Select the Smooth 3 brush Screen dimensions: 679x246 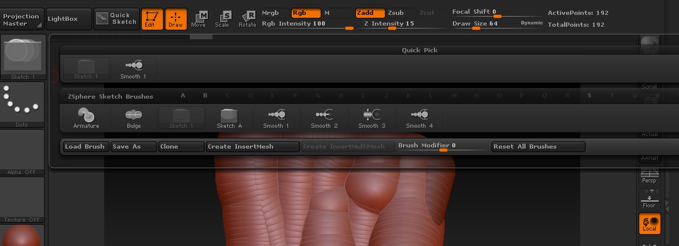(372, 118)
